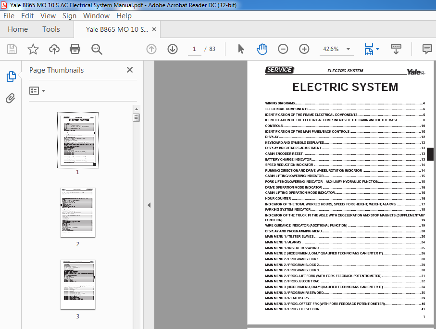Add document to starred with star icon
The height and width of the screenshot is (329, 436).
coord(33,49)
